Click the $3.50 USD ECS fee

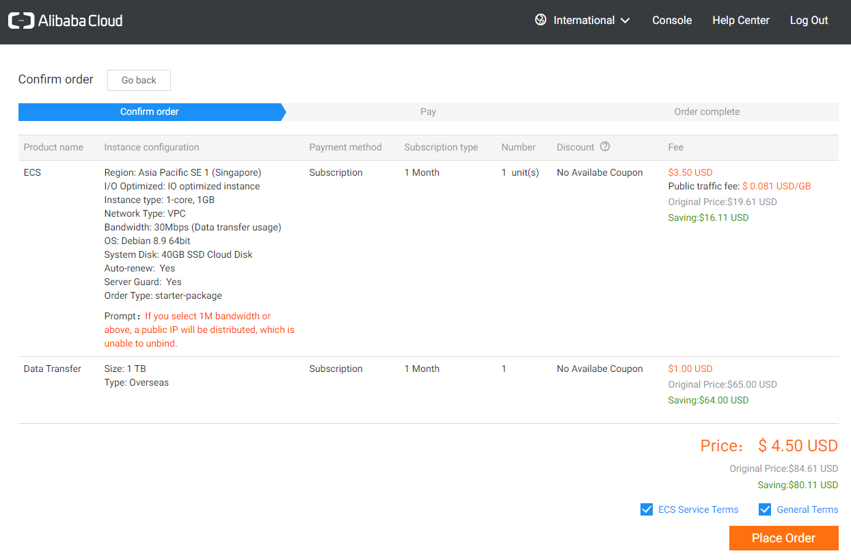[x=690, y=172]
